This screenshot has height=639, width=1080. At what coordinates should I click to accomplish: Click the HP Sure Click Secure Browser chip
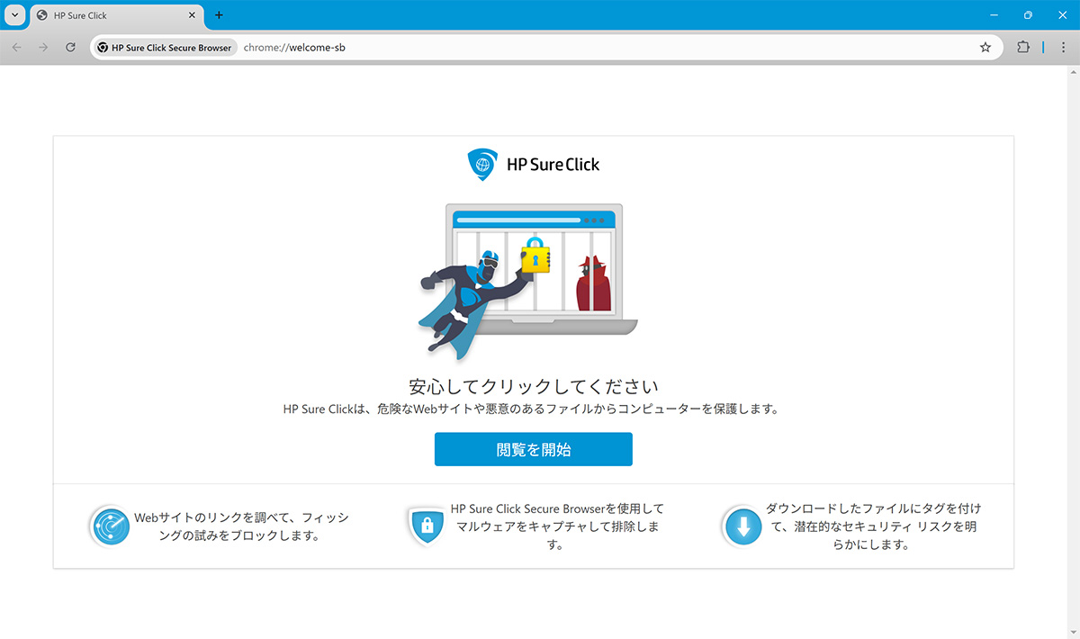pyautogui.click(x=165, y=48)
